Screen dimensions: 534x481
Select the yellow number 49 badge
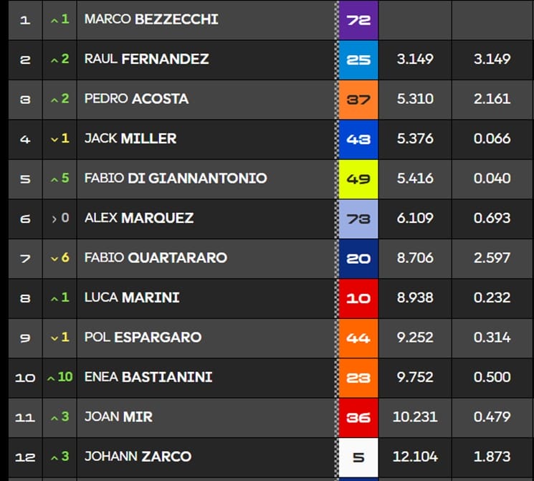pos(358,178)
